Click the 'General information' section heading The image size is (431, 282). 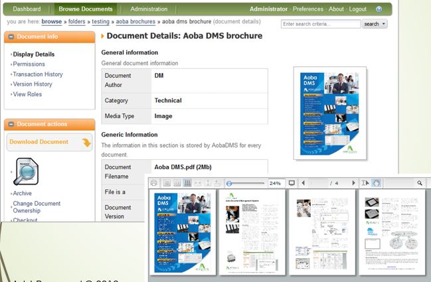[129, 52]
